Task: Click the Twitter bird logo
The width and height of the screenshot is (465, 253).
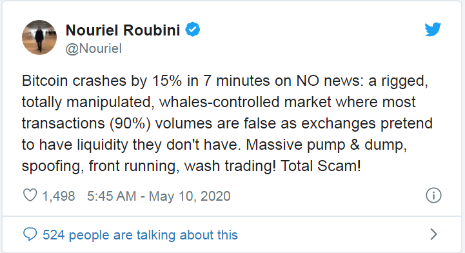Action: click(x=433, y=29)
